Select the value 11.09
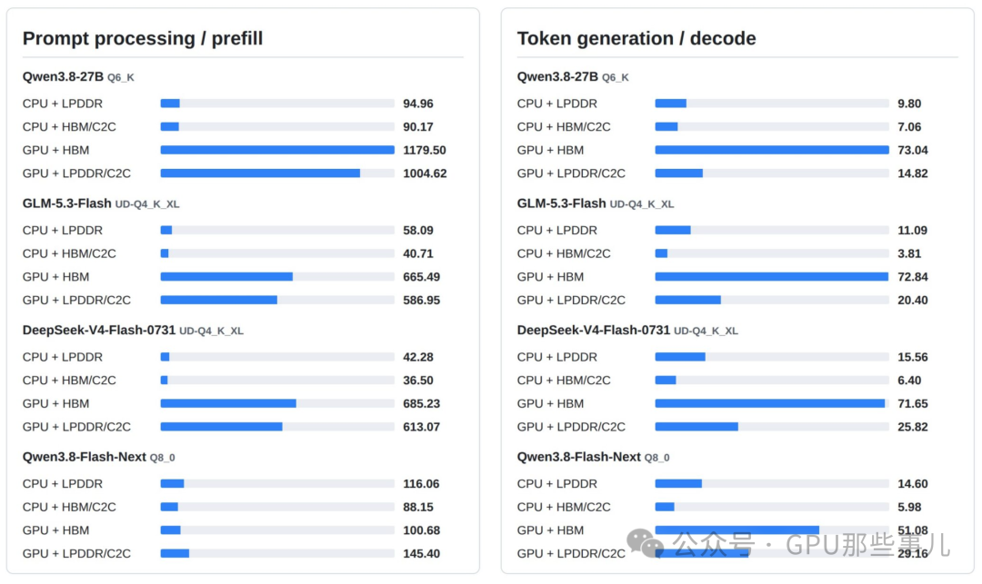 pyautogui.click(x=913, y=230)
